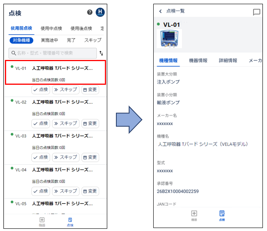Click 変更 button for VL-01

coord(90,90)
